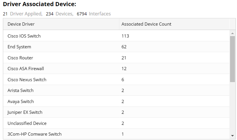Sort by Associated Device Count header

point(146,24)
